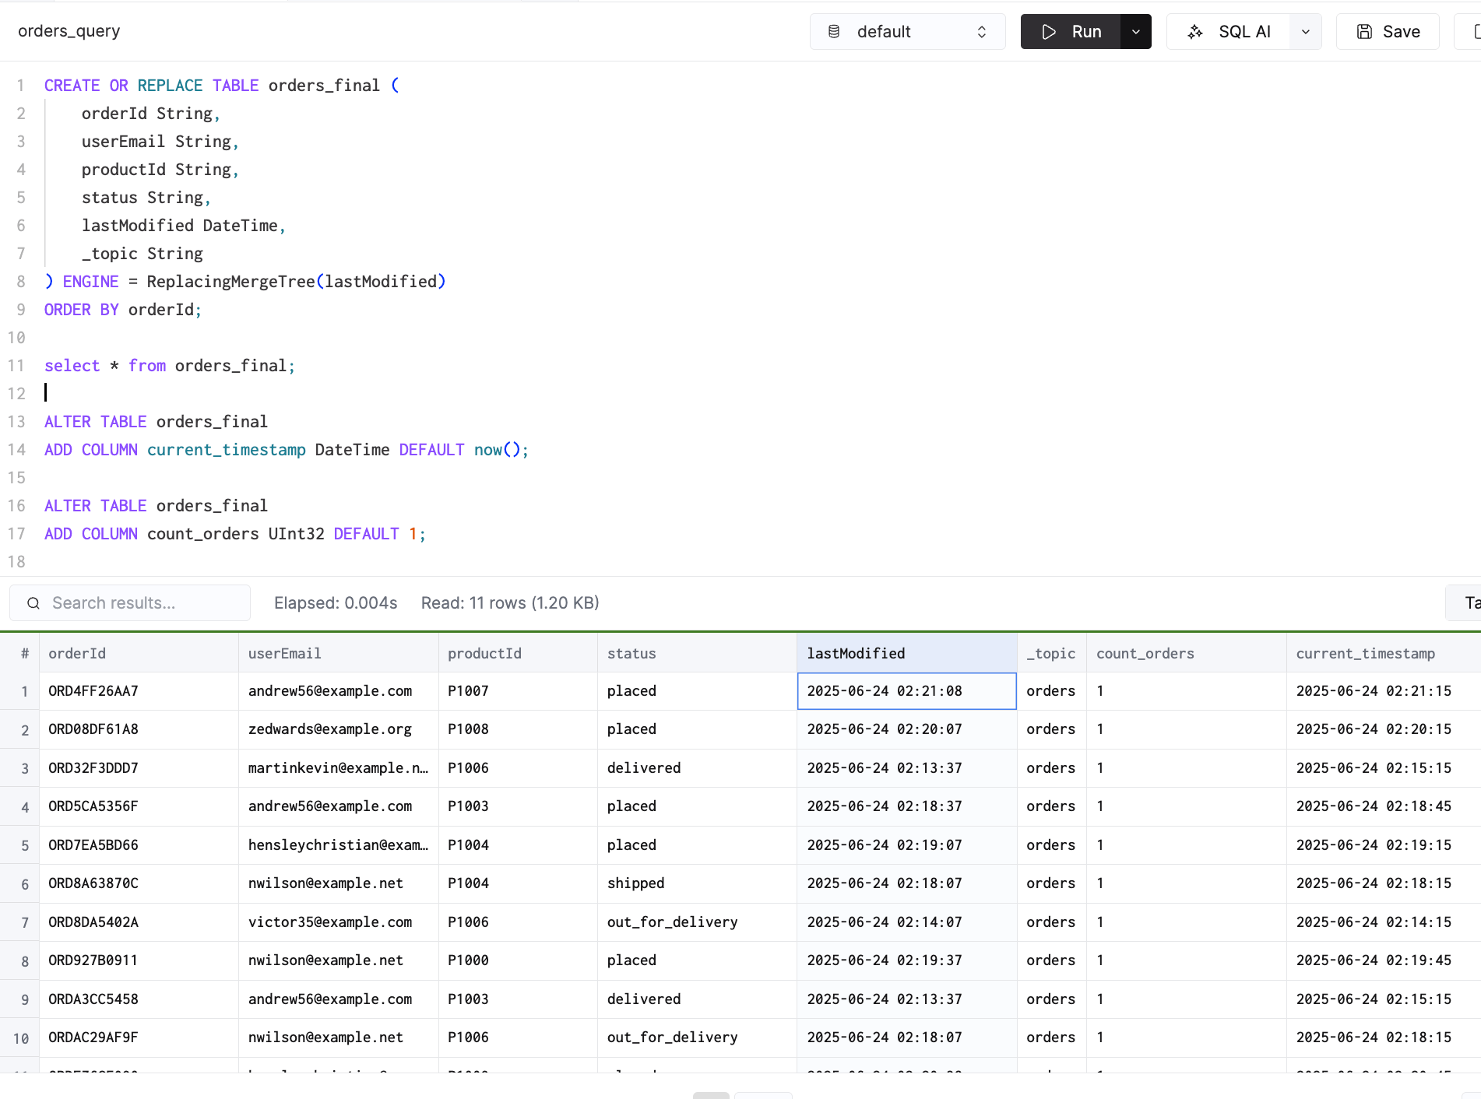Select out_for_delivery status in ORD8DA5402A row

point(697,922)
